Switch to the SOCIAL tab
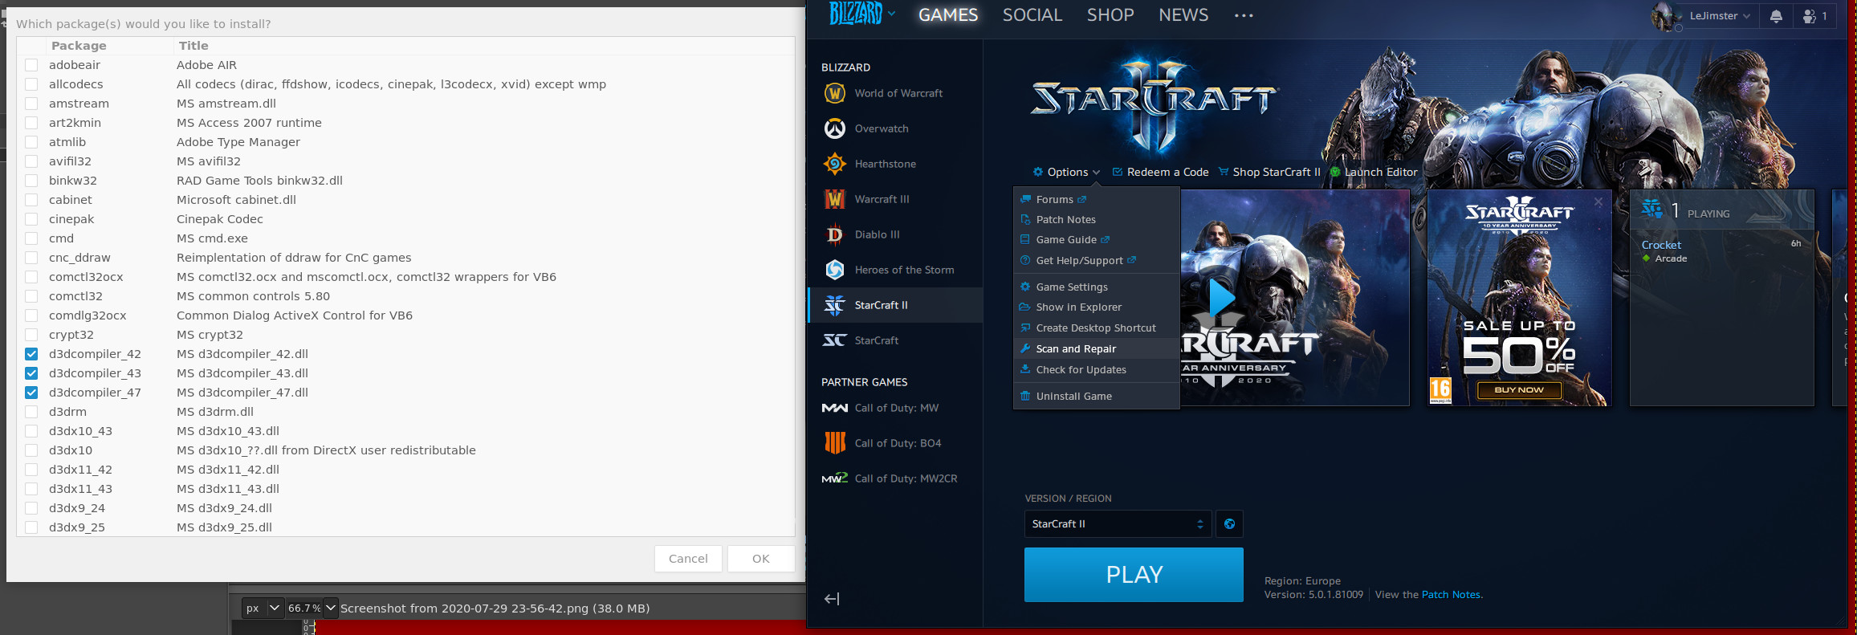Screen dimensions: 1857x635 click(x=1032, y=15)
